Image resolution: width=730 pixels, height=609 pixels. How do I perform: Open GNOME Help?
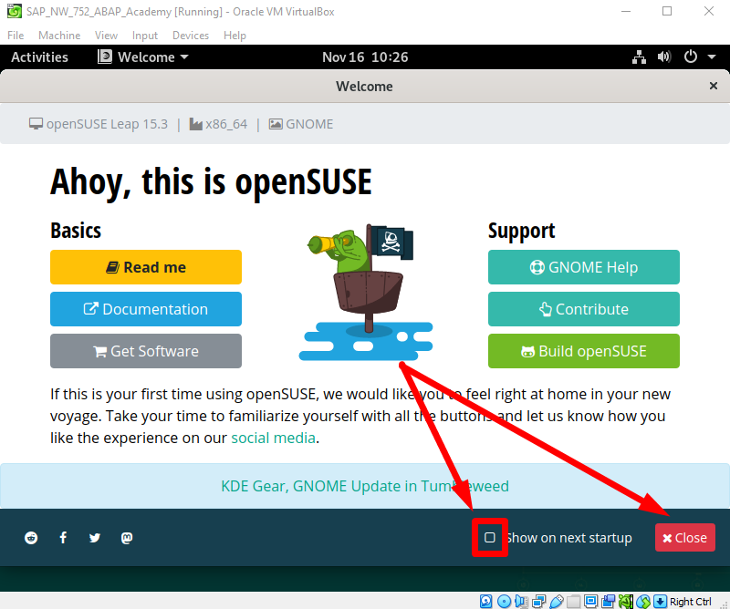584,267
